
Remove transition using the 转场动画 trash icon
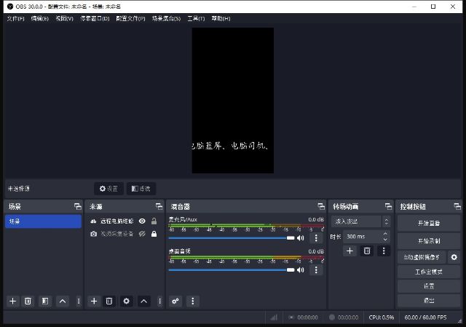367,251
